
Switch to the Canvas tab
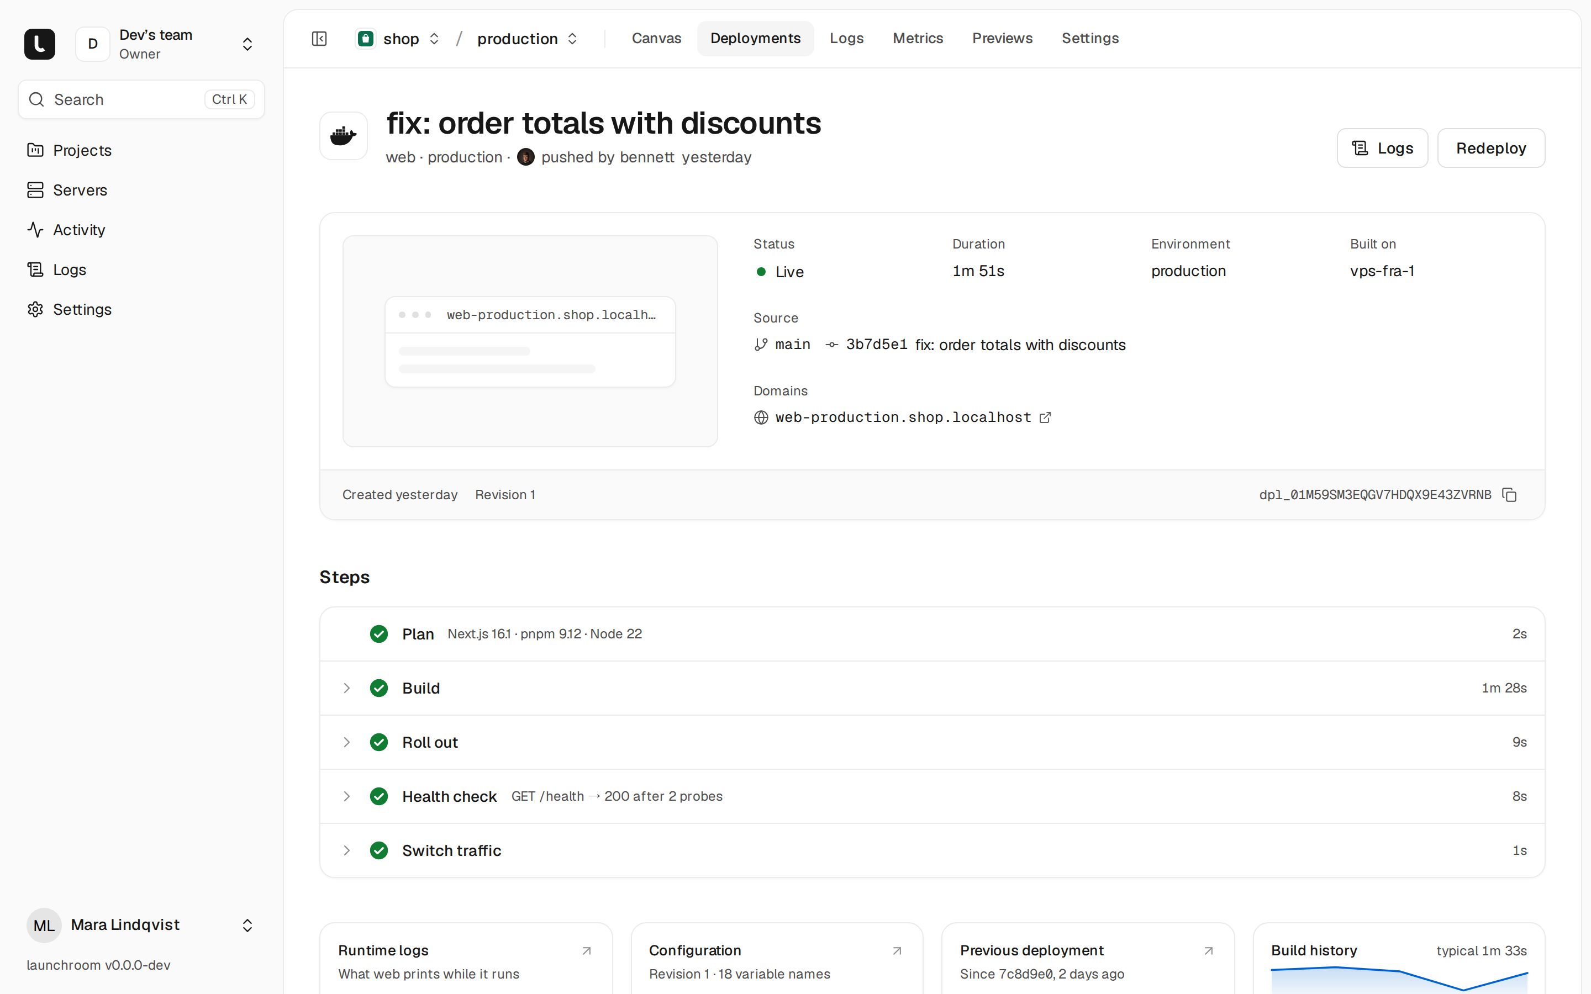pyautogui.click(x=656, y=39)
